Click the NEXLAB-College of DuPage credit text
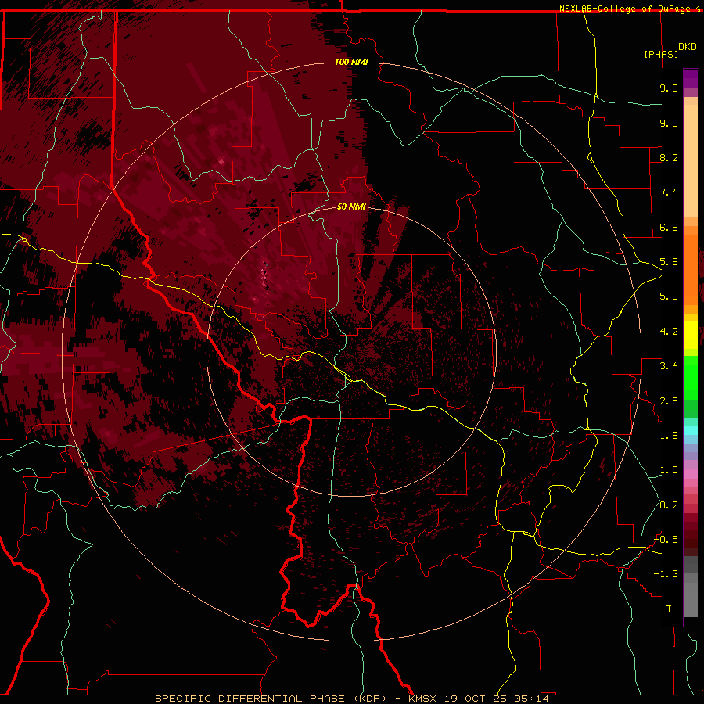The height and width of the screenshot is (704, 704). [x=627, y=9]
